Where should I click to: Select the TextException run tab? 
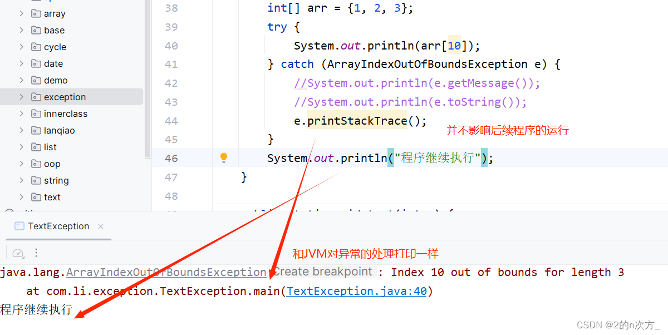[58, 226]
